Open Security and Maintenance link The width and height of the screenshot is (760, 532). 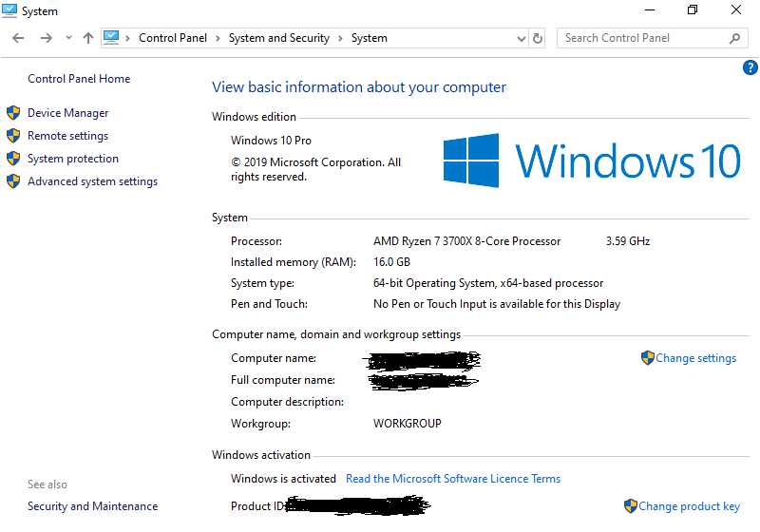92,505
